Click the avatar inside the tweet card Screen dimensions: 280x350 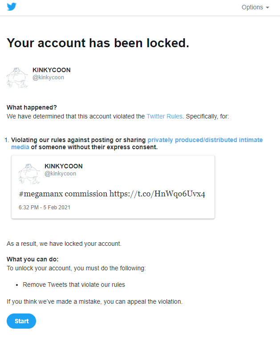tap(29, 173)
